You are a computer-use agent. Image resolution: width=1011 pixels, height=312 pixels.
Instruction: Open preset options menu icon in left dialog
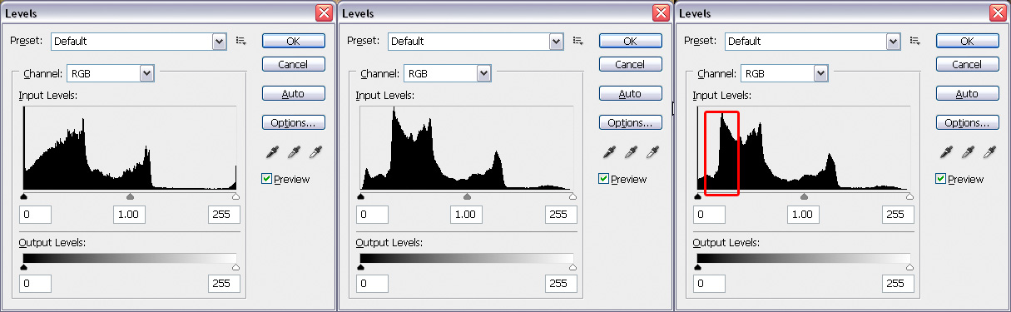coord(241,40)
